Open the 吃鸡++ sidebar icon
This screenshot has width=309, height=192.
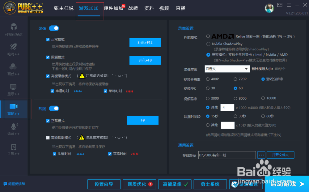pos(13,47)
